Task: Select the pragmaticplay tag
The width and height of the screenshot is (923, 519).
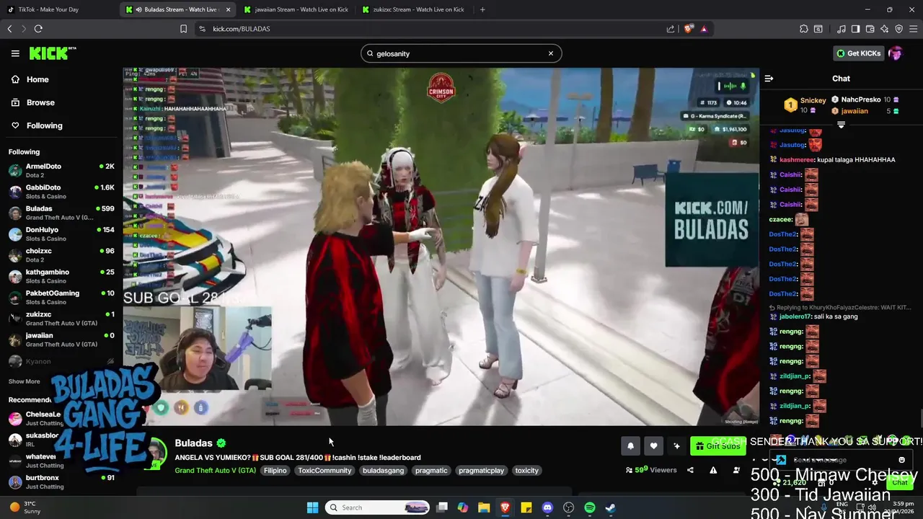Action: pyautogui.click(x=481, y=471)
